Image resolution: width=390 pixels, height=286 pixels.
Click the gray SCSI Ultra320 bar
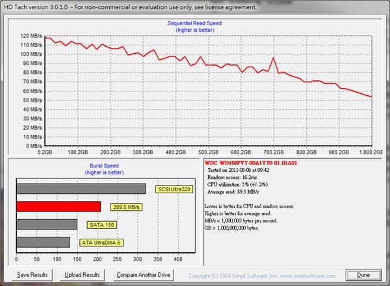click(x=81, y=189)
